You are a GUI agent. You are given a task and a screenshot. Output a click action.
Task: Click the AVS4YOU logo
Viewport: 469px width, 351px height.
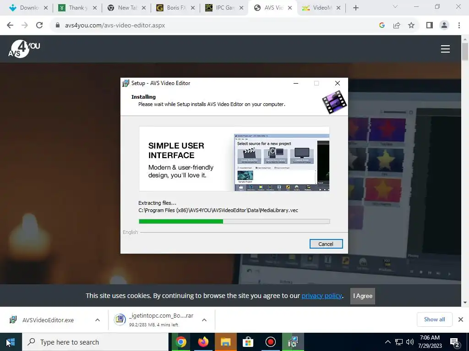[24, 48]
